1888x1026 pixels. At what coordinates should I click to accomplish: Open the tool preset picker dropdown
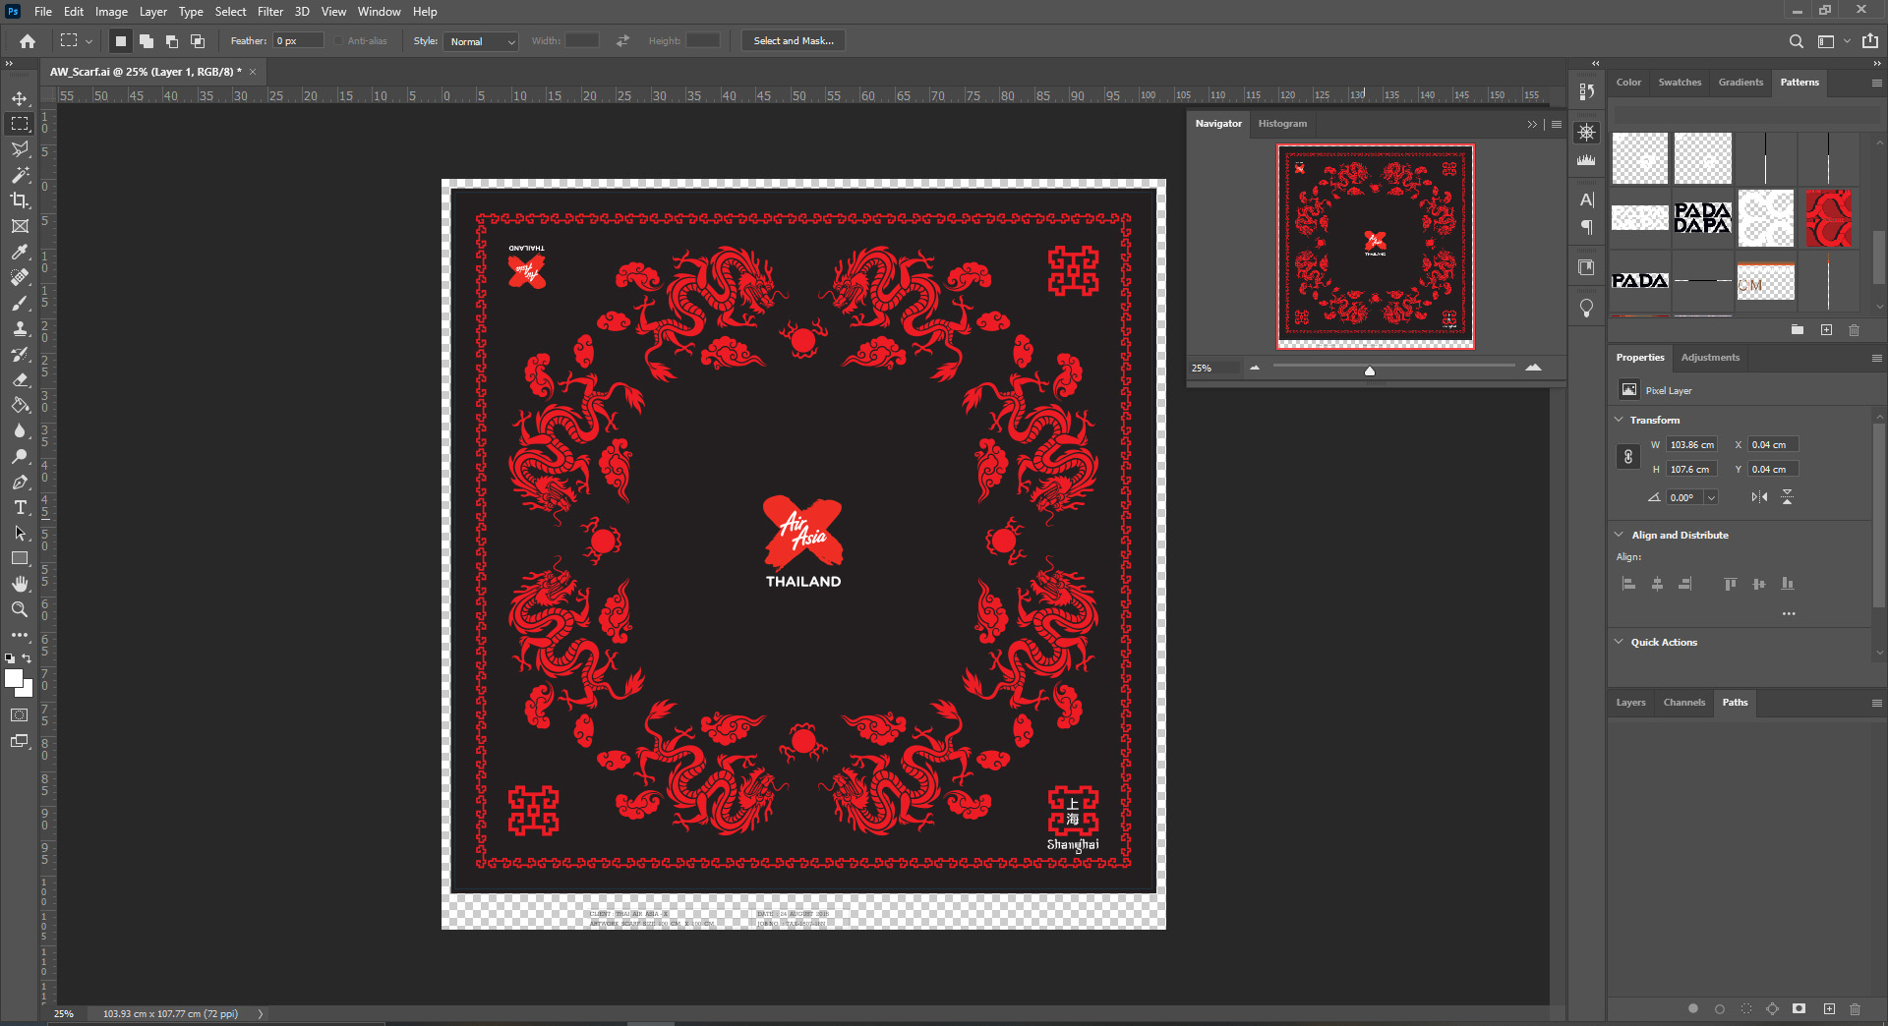coord(88,41)
